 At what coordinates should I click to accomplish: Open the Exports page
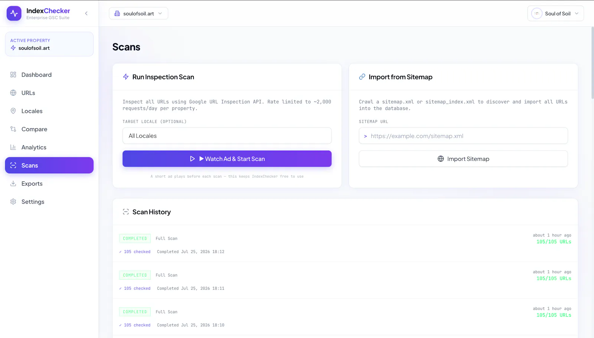(x=49, y=184)
